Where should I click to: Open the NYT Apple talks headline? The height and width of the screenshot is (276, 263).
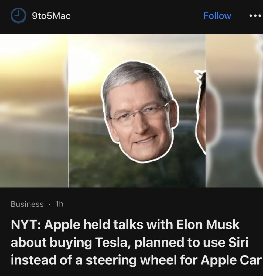coord(136,242)
